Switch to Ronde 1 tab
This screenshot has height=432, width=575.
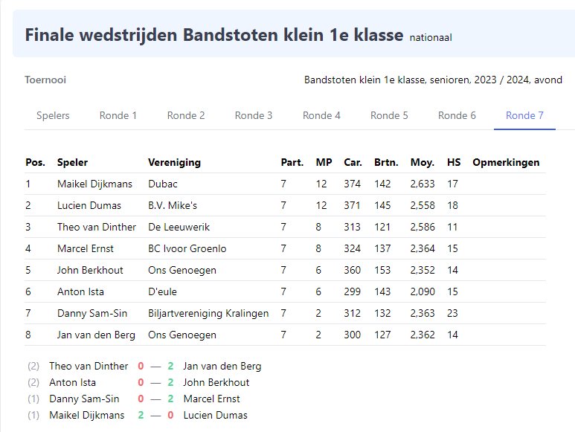click(118, 115)
